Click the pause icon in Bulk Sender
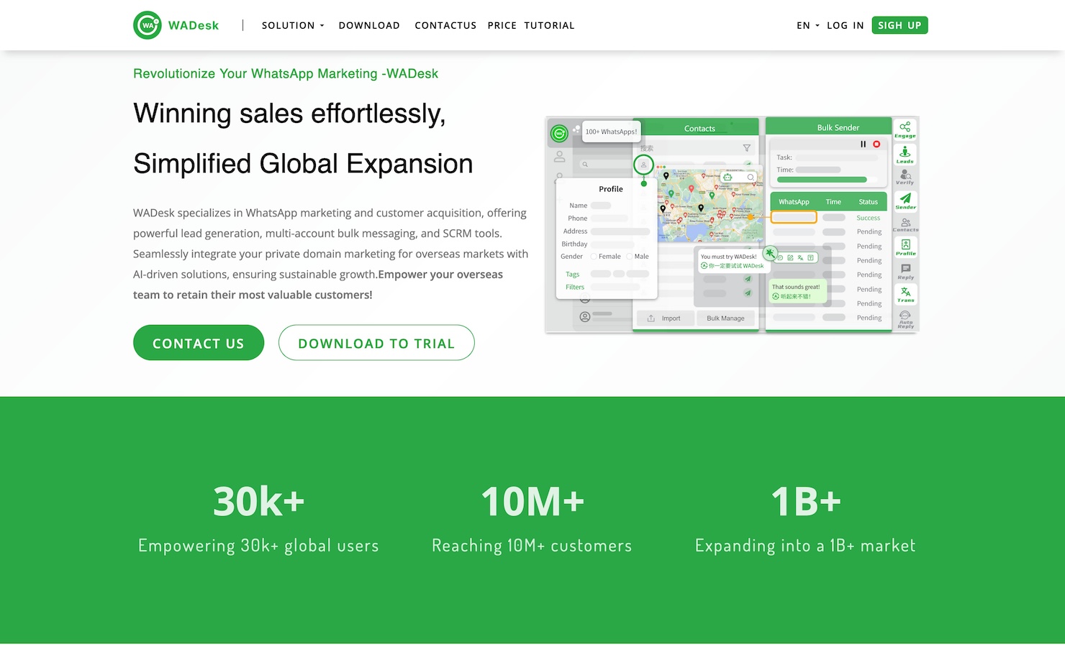The width and height of the screenshot is (1065, 647). pyautogui.click(x=863, y=144)
